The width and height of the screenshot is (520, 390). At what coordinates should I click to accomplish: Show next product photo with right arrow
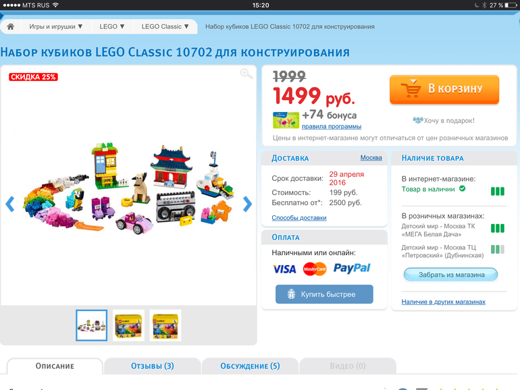click(247, 204)
